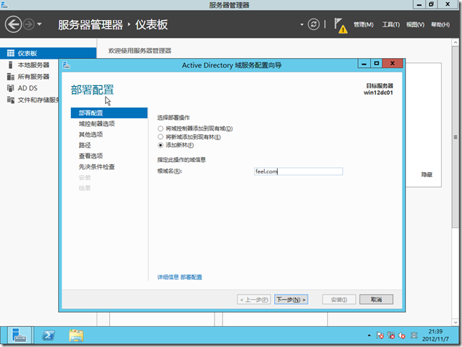The width and height of the screenshot is (462, 347).
Task: Click Action Center flag tray icon
Action: tap(380, 336)
